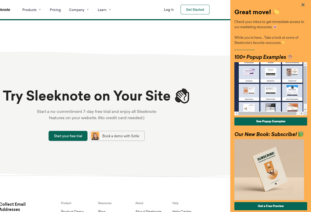Click Log in in the header
The height and width of the screenshot is (212, 311).
pyautogui.click(x=169, y=10)
